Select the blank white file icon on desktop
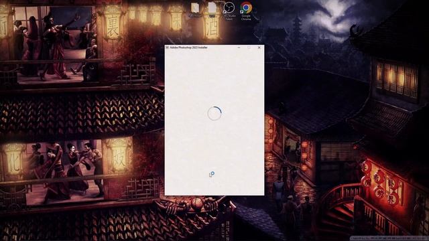 pos(212,8)
